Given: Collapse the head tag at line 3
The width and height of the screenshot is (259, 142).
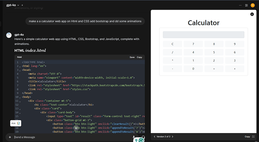Looking at the screenshot, I should tap(20, 71).
